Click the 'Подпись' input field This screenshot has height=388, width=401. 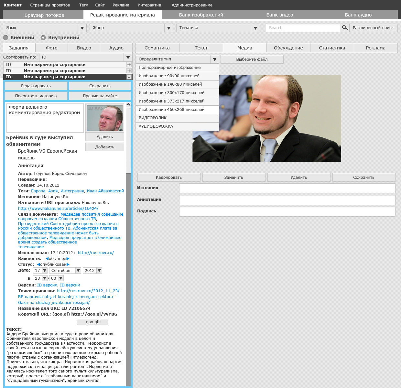(x=287, y=212)
